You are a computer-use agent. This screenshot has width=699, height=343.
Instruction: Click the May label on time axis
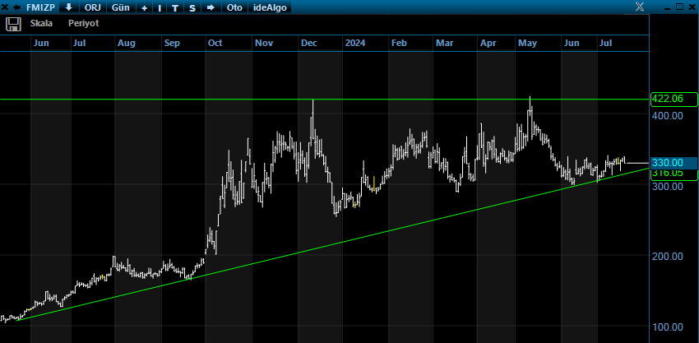pos(528,44)
